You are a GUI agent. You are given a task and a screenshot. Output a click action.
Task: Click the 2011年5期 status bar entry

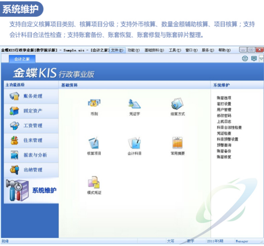(215, 241)
